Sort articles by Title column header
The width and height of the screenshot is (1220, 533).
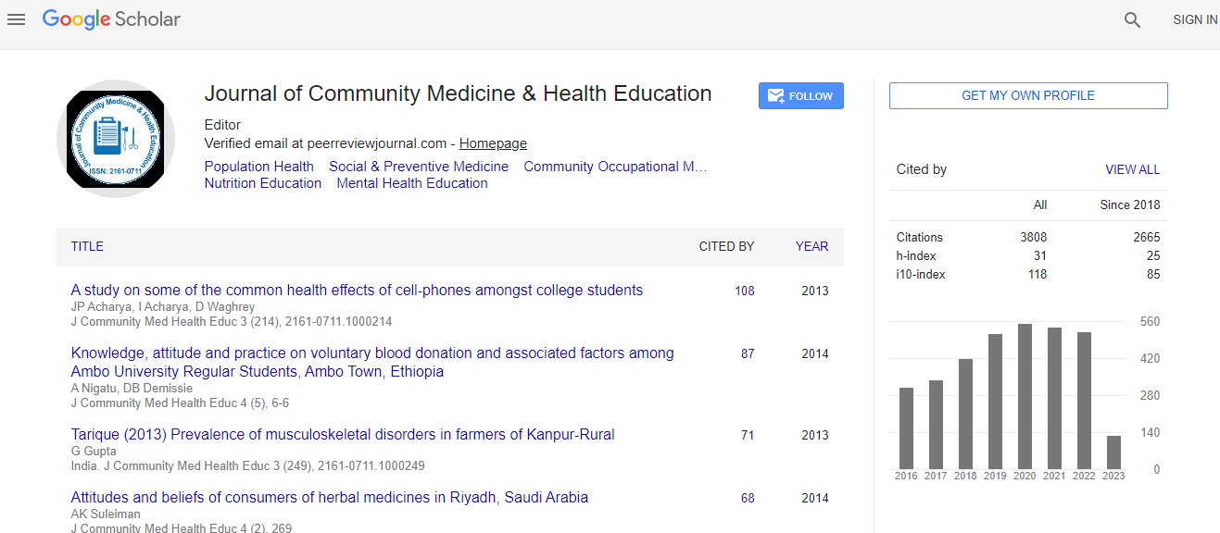(x=87, y=246)
